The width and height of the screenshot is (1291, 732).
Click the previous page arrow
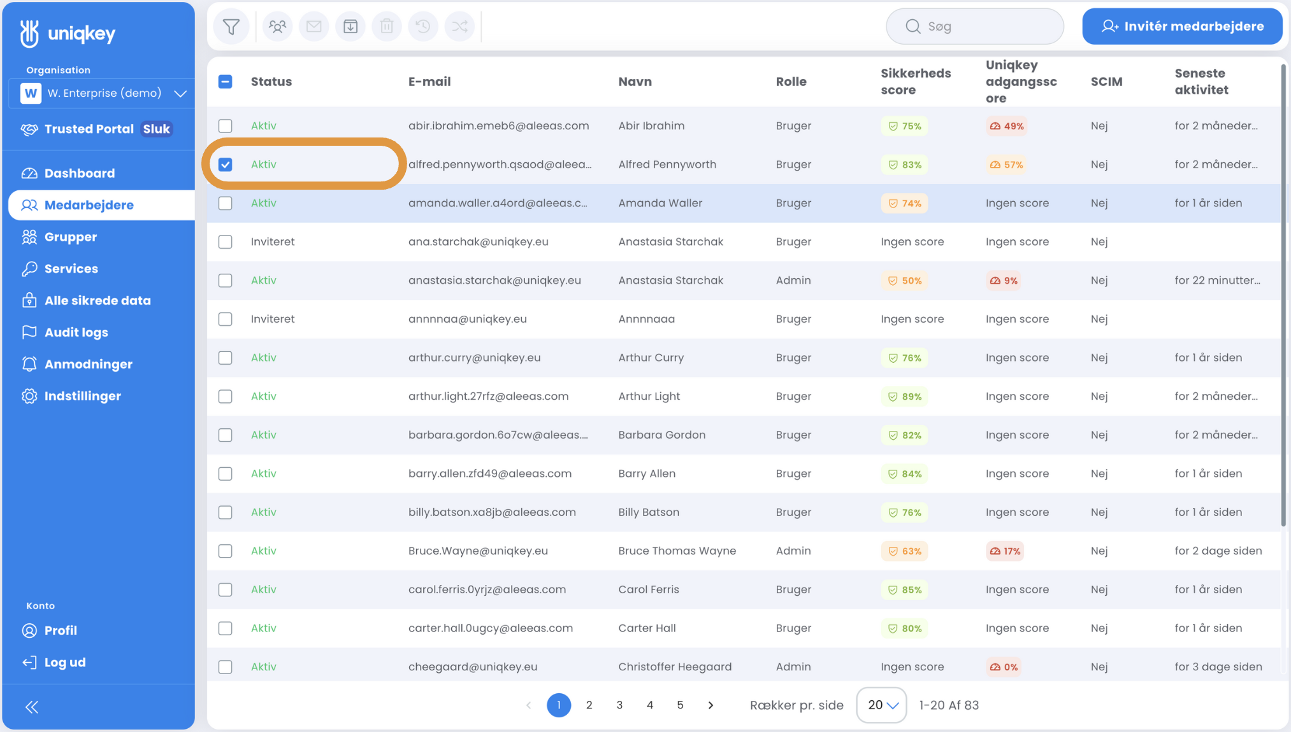coord(528,705)
